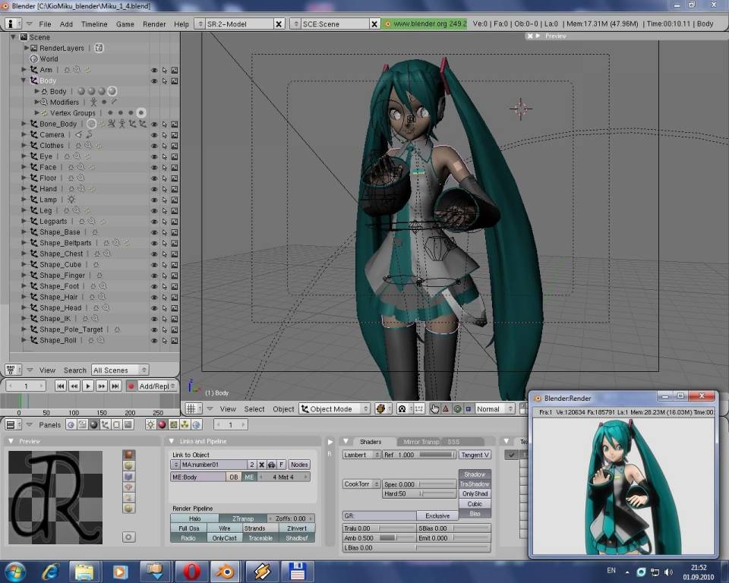Choose the large sphere sky preview type
729x583 pixels.
click(x=129, y=508)
